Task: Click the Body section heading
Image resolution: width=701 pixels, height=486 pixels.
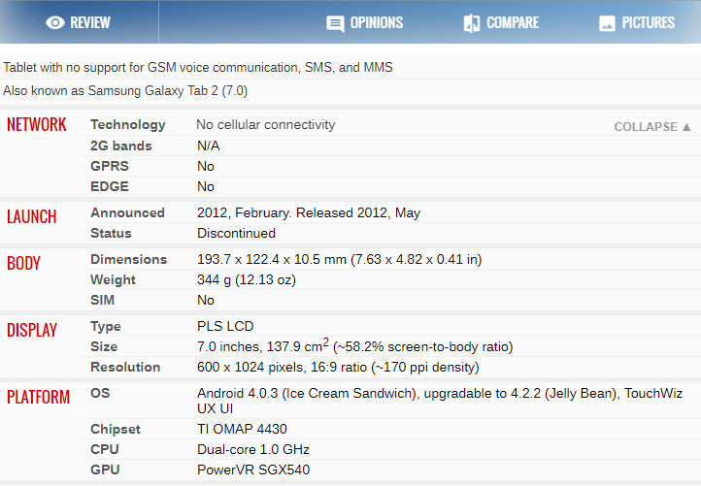Action: point(23,264)
